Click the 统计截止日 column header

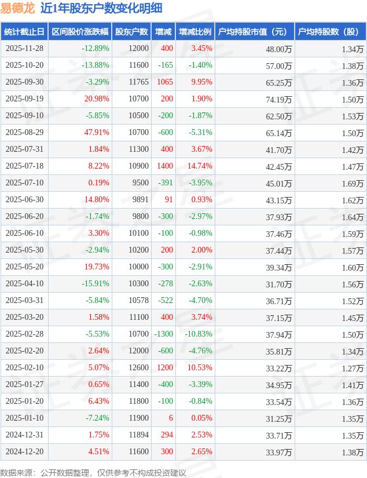(x=24, y=32)
